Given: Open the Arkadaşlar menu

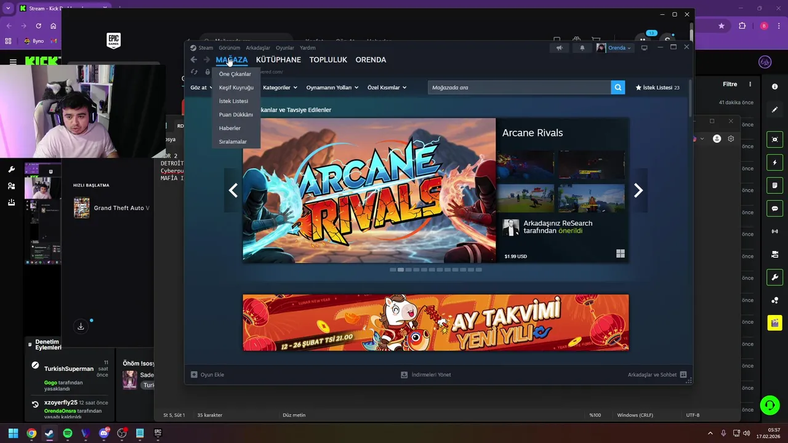Looking at the screenshot, I should (x=258, y=48).
